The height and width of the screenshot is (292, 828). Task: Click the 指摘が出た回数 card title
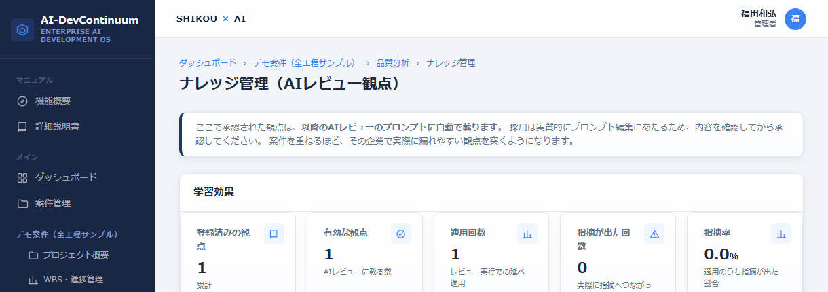[604, 239]
